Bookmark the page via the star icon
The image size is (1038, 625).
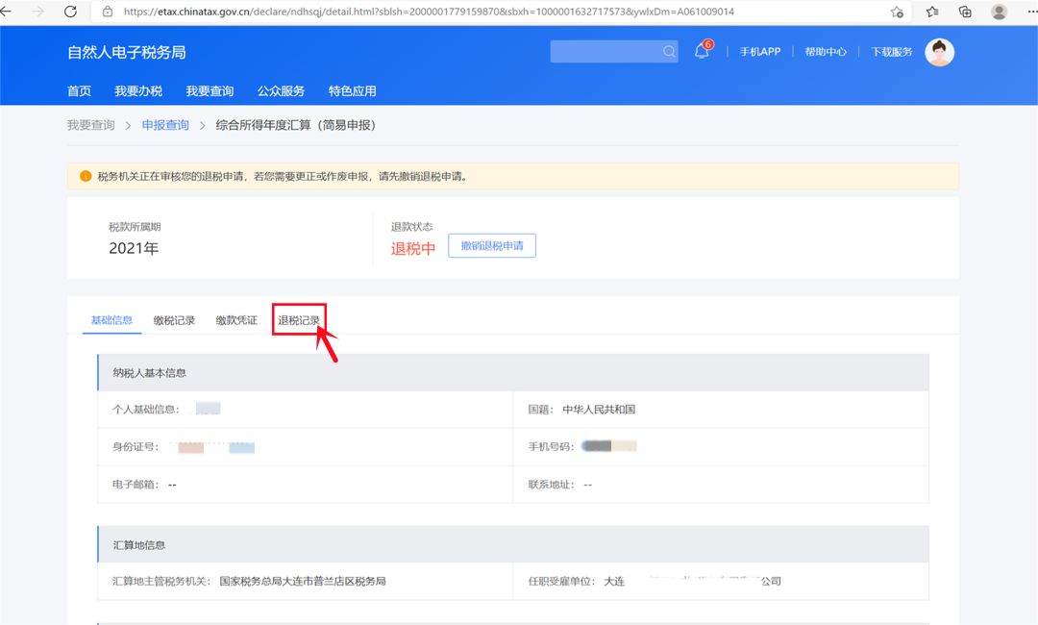point(896,12)
